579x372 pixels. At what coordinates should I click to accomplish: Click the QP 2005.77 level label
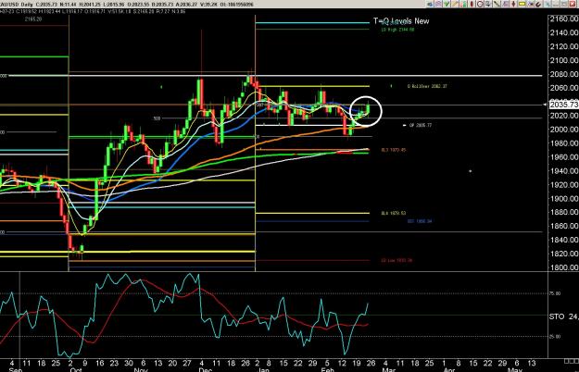pyautogui.click(x=421, y=125)
